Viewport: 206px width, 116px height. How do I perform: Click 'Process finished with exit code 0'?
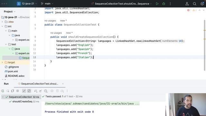69,112
